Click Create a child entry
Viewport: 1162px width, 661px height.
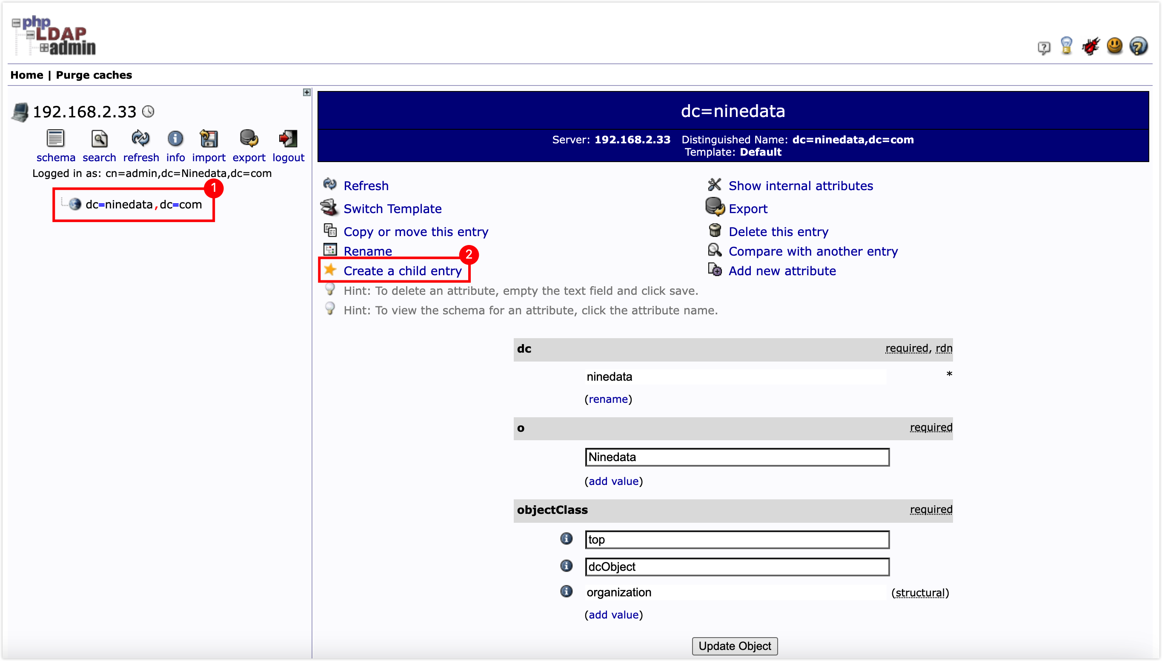(x=403, y=271)
